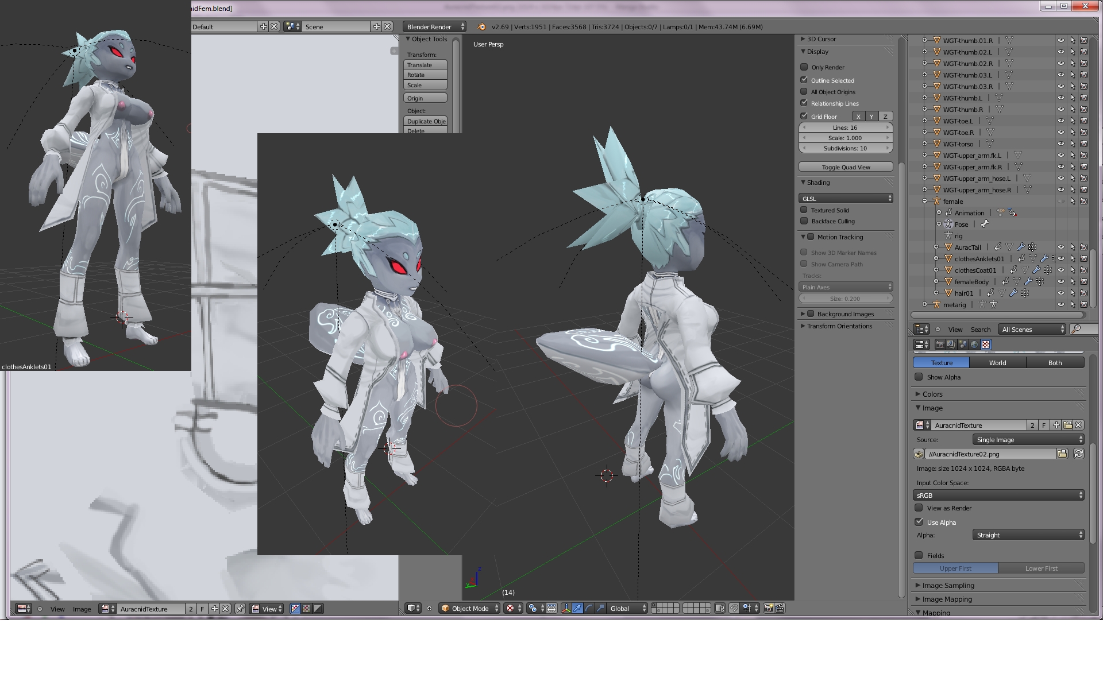
Task: Select the Render camera properties icon
Action: 940,344
